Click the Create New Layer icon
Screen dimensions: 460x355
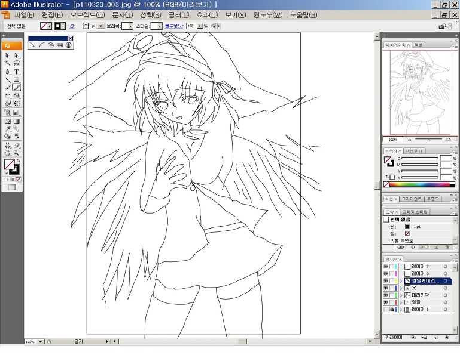point(435,338)
